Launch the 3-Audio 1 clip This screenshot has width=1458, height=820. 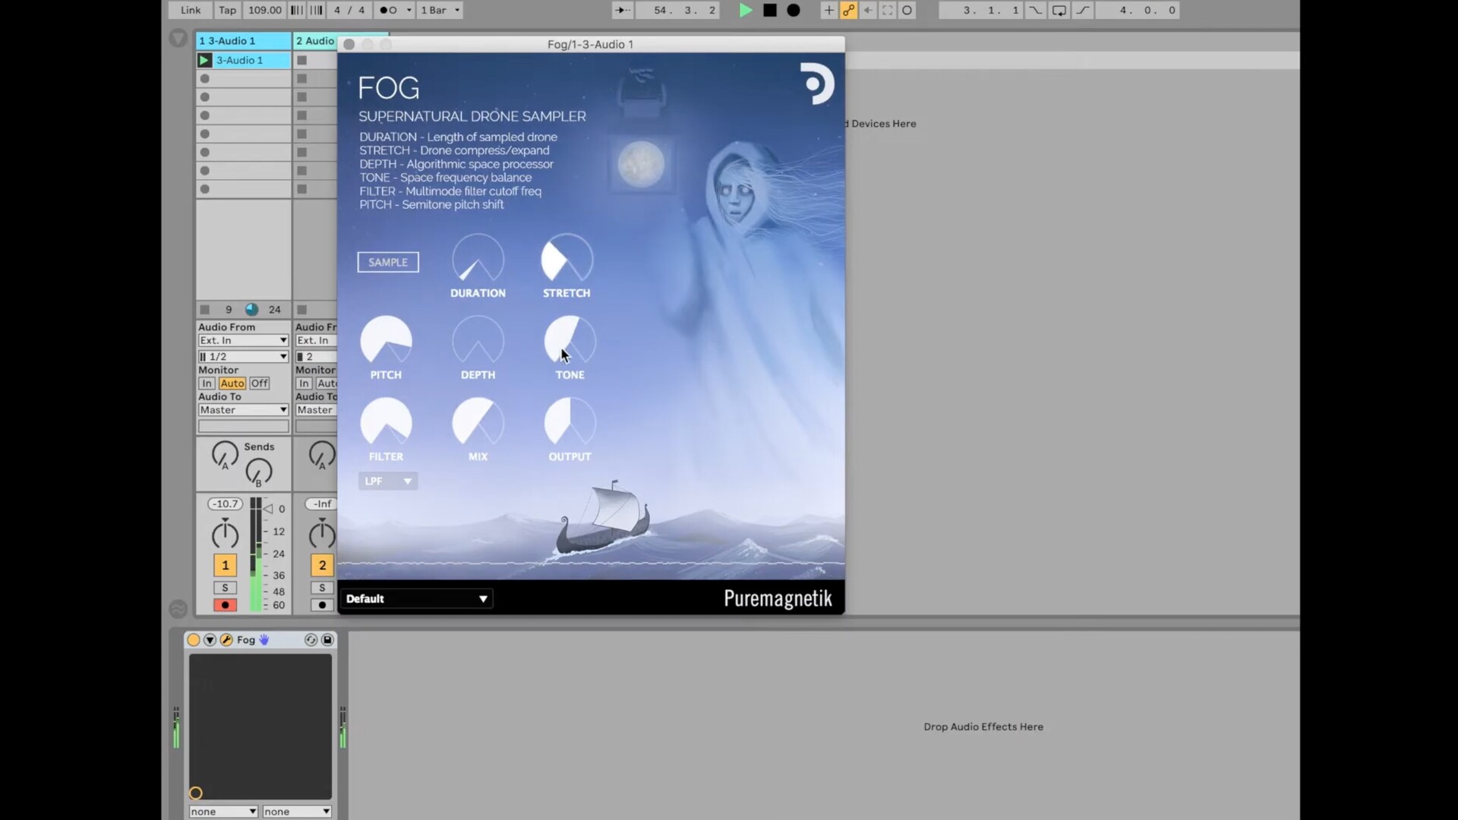point(204,60)
